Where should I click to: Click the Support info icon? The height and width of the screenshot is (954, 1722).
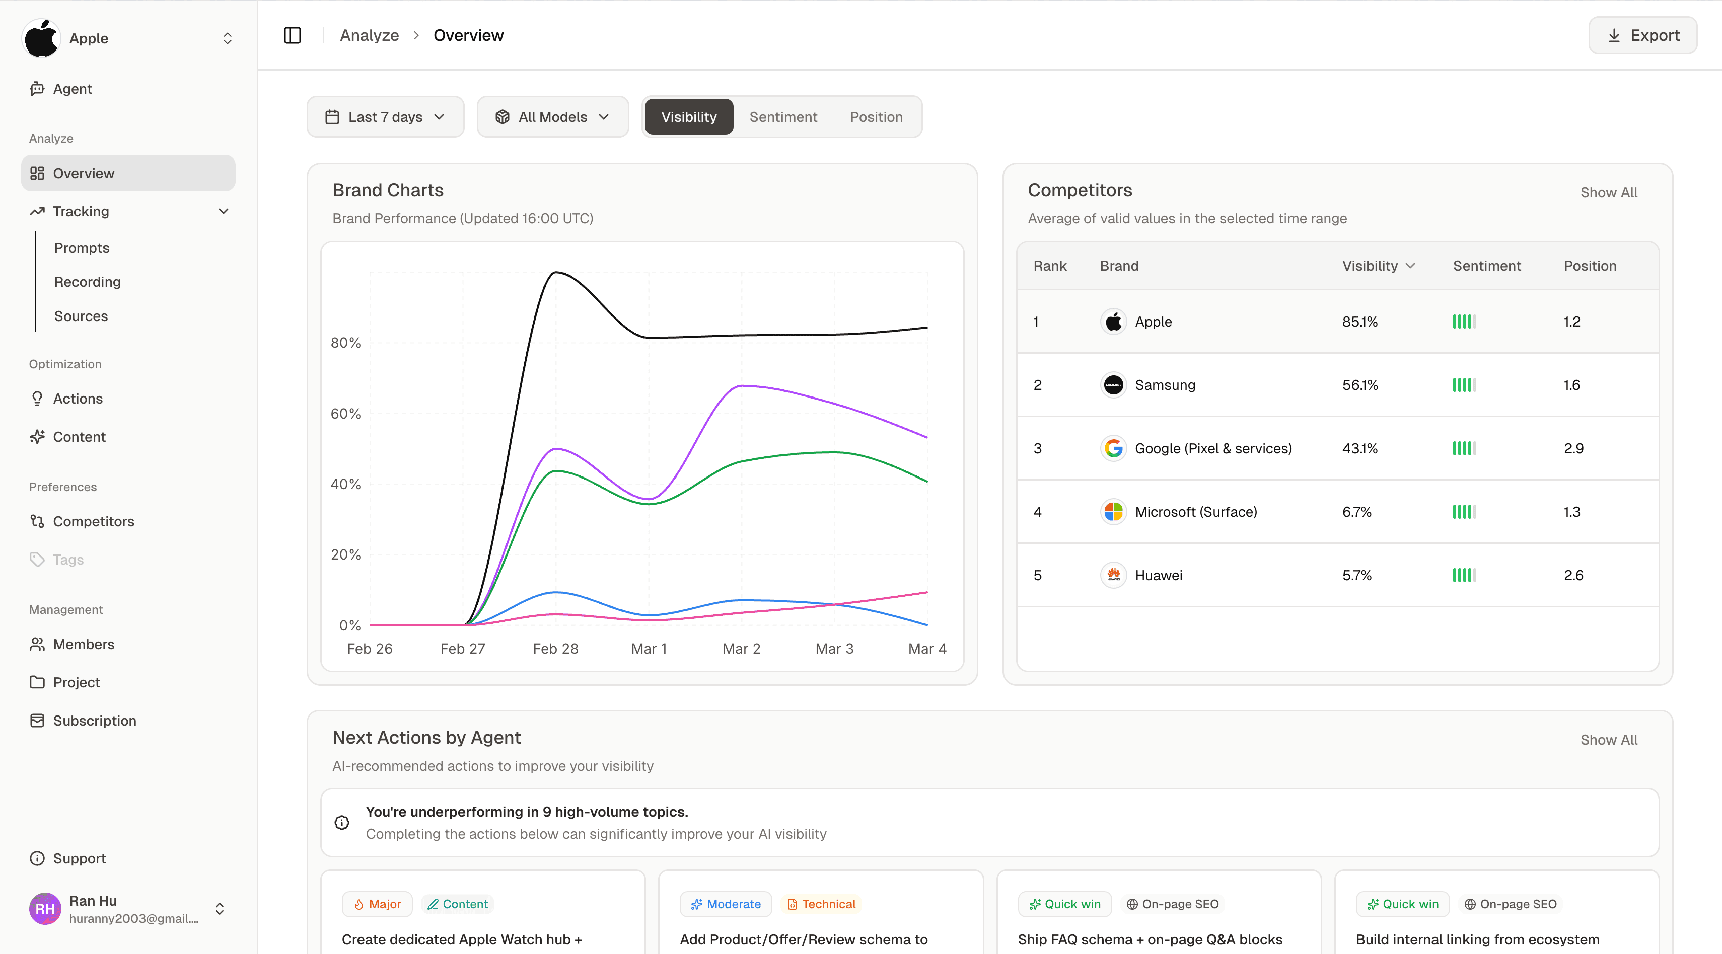[37, 858]
